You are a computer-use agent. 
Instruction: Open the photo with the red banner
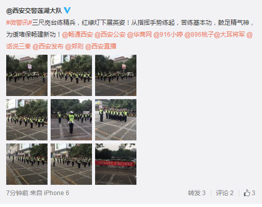pyautogui.click(x=116, y=164)
